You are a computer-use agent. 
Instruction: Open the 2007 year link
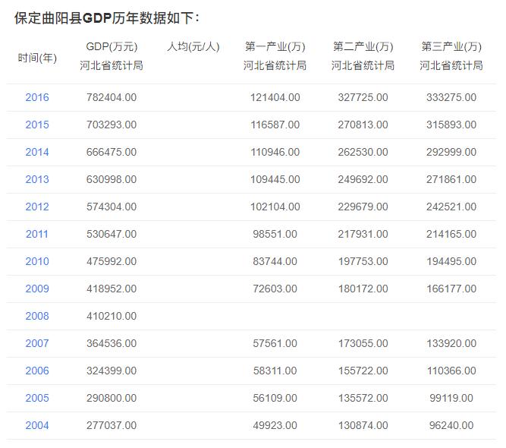37,343
